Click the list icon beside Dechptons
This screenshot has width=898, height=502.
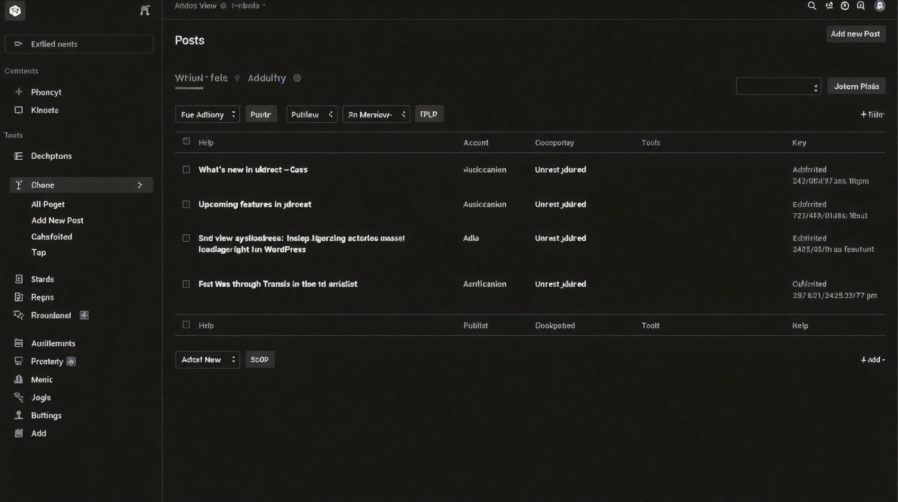(19, 156)
